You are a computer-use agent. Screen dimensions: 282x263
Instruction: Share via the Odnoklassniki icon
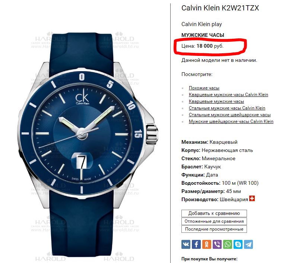207,244
